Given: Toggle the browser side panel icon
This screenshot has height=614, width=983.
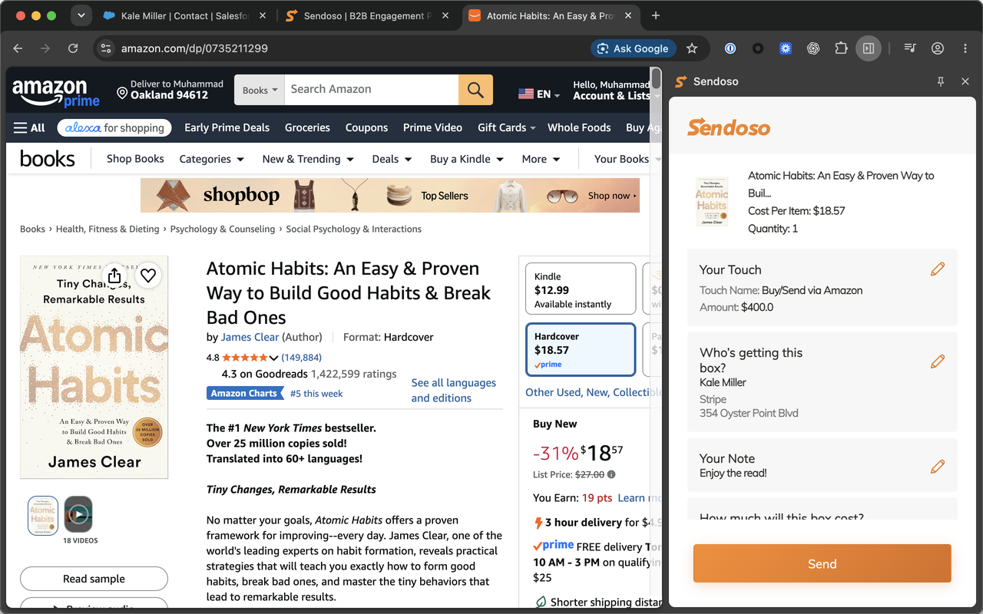Looking at the screenshot, I should [869, 48].
